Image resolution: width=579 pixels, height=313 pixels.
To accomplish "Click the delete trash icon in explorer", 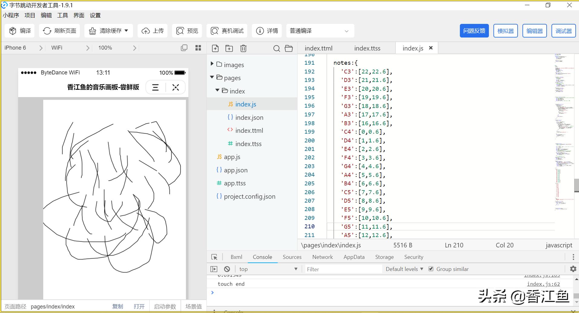I will coord(243,48).
